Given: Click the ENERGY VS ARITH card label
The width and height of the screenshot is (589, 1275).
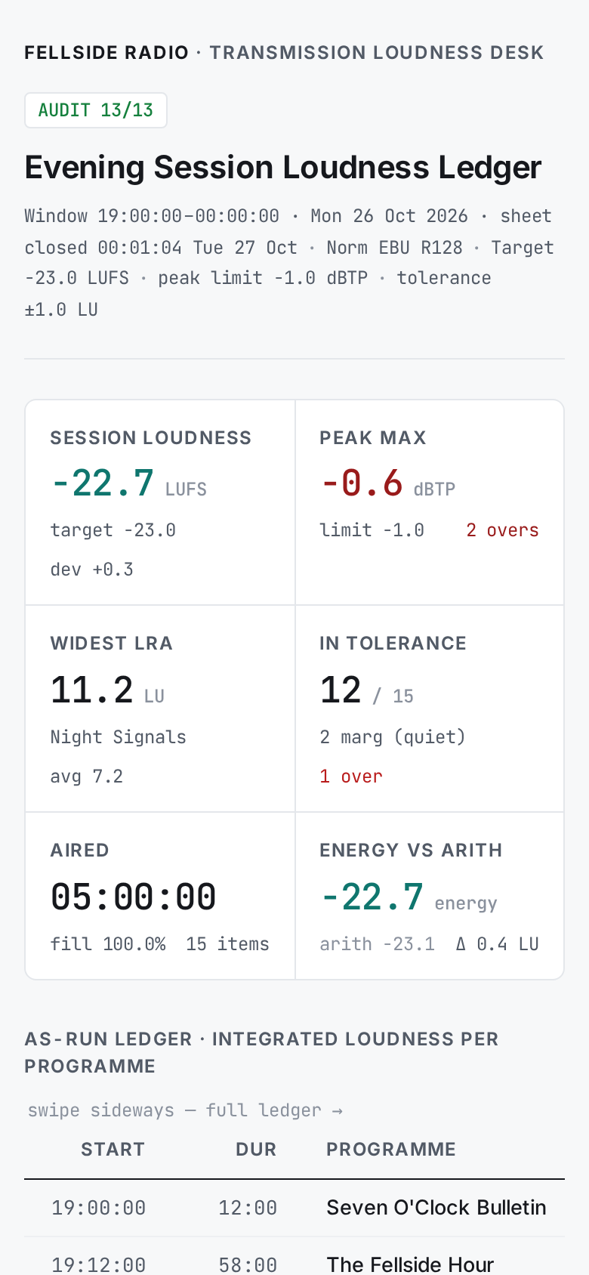Looking at the screenshot, I should 411,851.
